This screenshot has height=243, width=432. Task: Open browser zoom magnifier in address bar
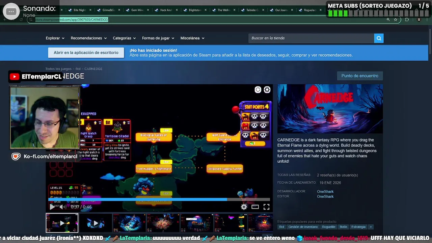point(388,20)
